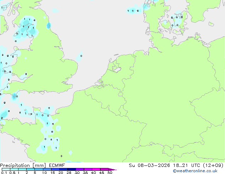Viewport: 225px width, 174px height.
Task: Click the '0.1' legend scale label
Action: [4, 173]
